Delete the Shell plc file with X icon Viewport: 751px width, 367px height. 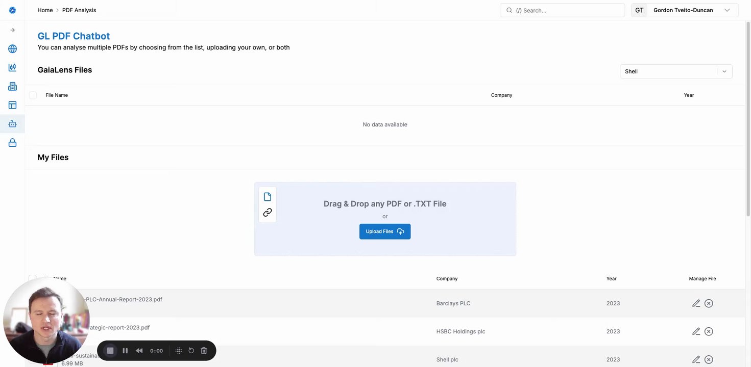(x=709, y=359)
